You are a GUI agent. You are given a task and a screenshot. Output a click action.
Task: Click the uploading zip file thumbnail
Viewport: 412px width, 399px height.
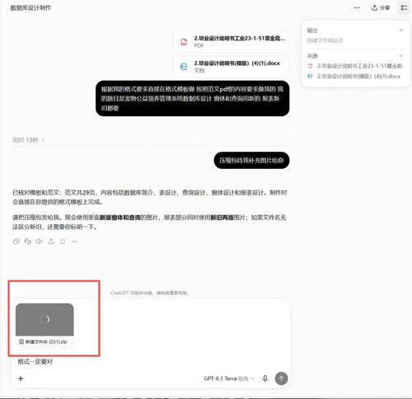[x=44, y=319]
